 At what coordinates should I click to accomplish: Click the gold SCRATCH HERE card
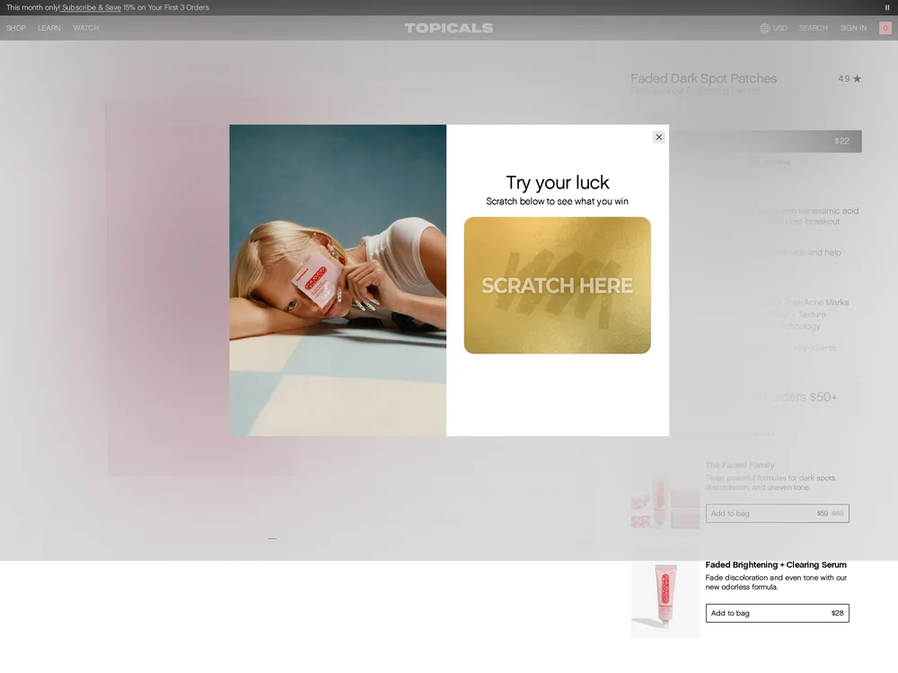(558, 285)
